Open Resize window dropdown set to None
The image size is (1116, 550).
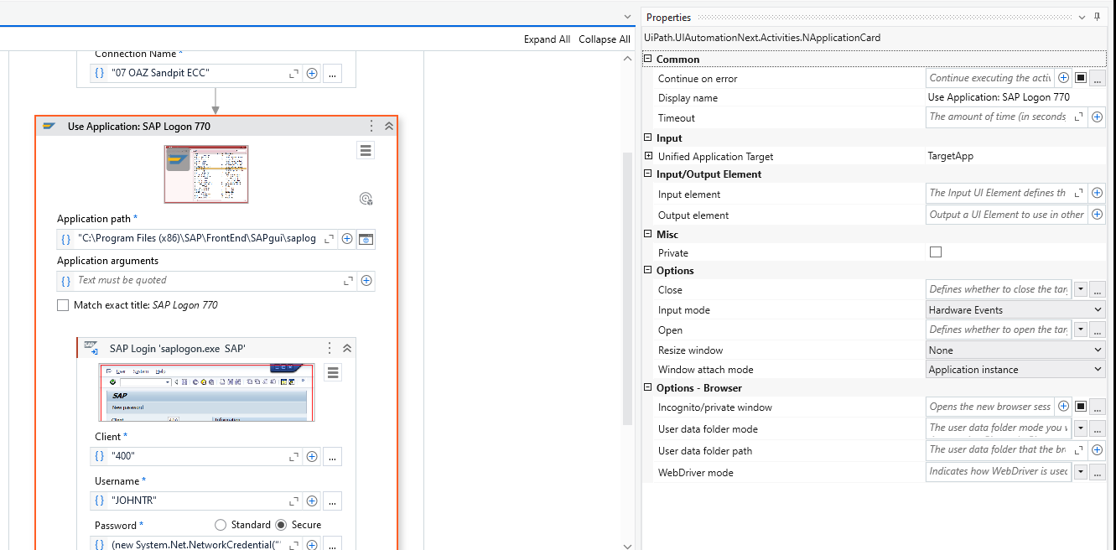click(1015, 350)
